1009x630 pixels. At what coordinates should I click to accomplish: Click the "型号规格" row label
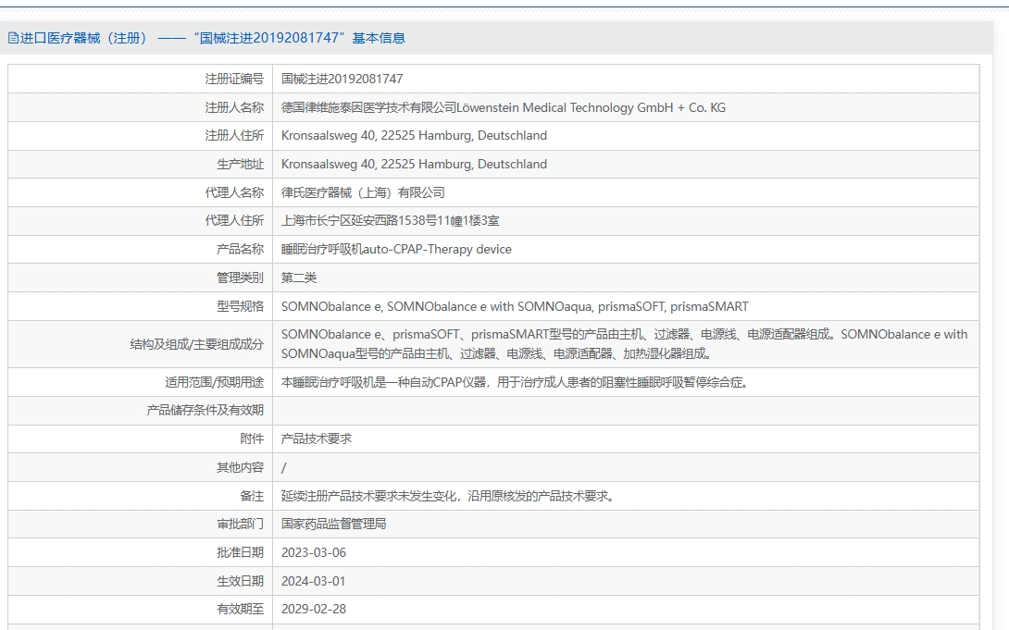click(240, 306)
